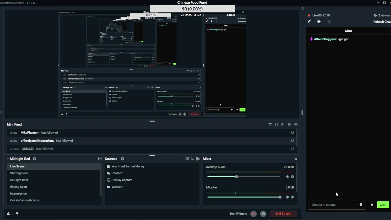Click the Live 00:57:10 timer

[x=321, y=15]
